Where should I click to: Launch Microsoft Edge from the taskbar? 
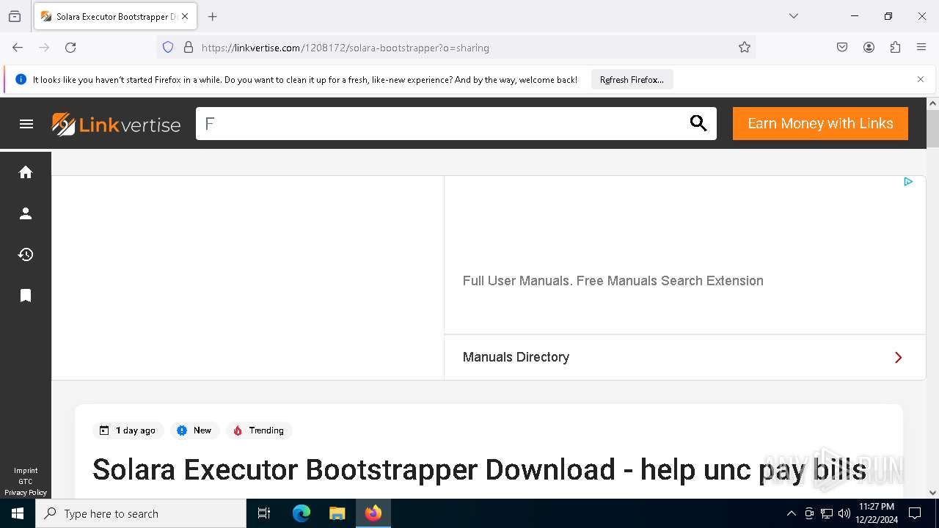coord(302,513)
